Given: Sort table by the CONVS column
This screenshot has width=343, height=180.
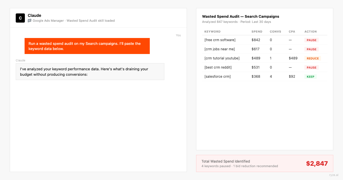Looking at the screenshot, I should pyautogui.click(x=275, y=31).
